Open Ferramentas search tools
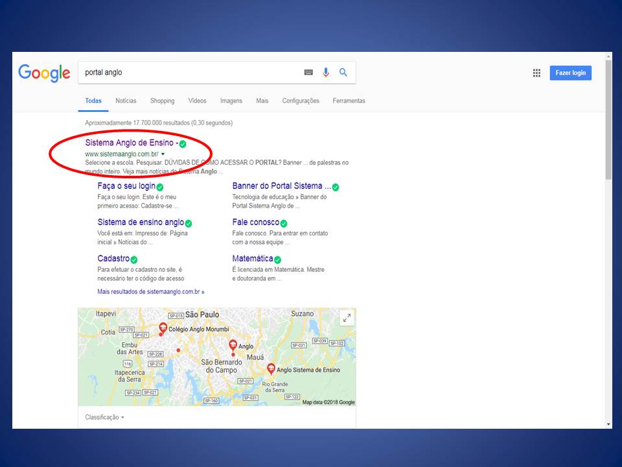The image size is (622, 467). click(349, 101)
